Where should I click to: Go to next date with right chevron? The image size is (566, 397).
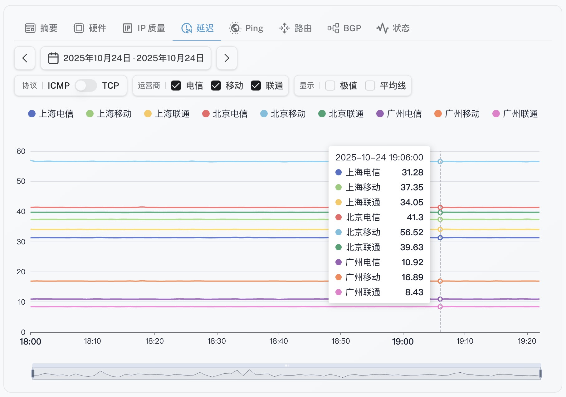(x=227, y=58)
